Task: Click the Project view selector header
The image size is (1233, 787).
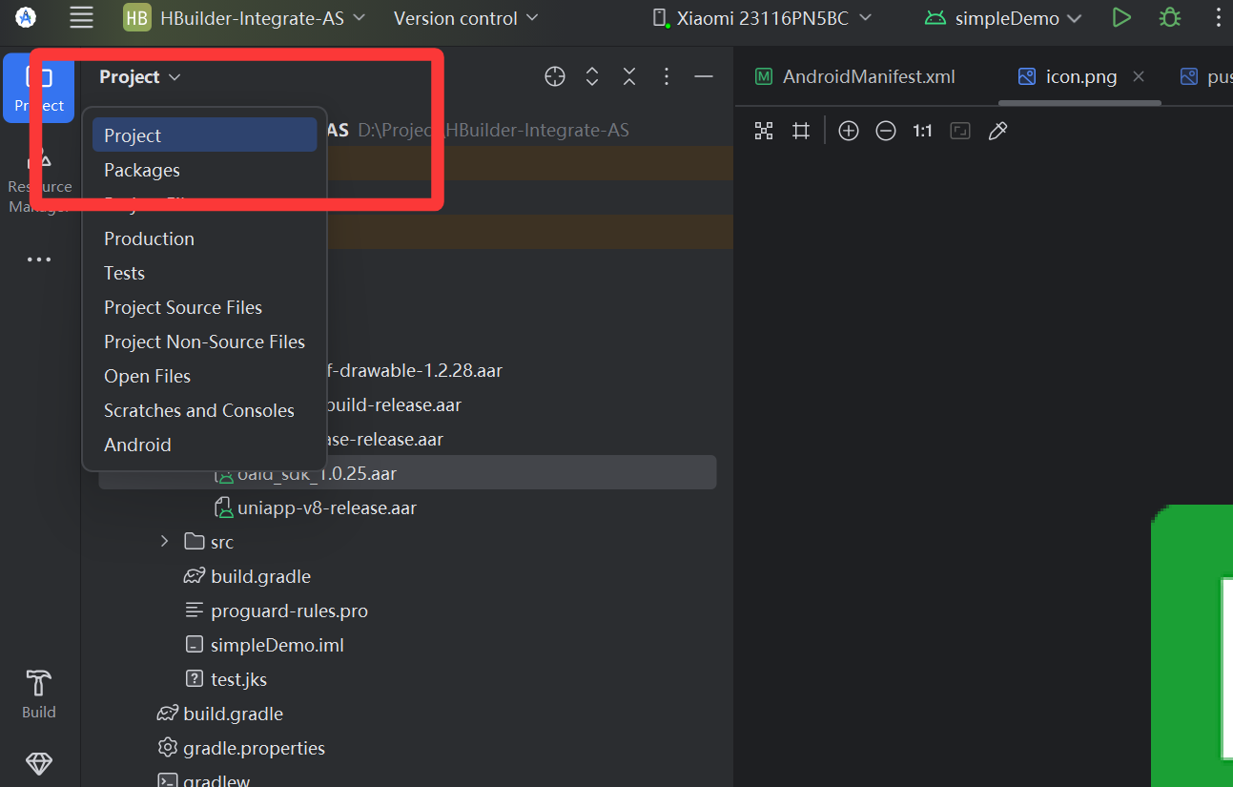Action: pyautogui.click(x=140, y=77)
